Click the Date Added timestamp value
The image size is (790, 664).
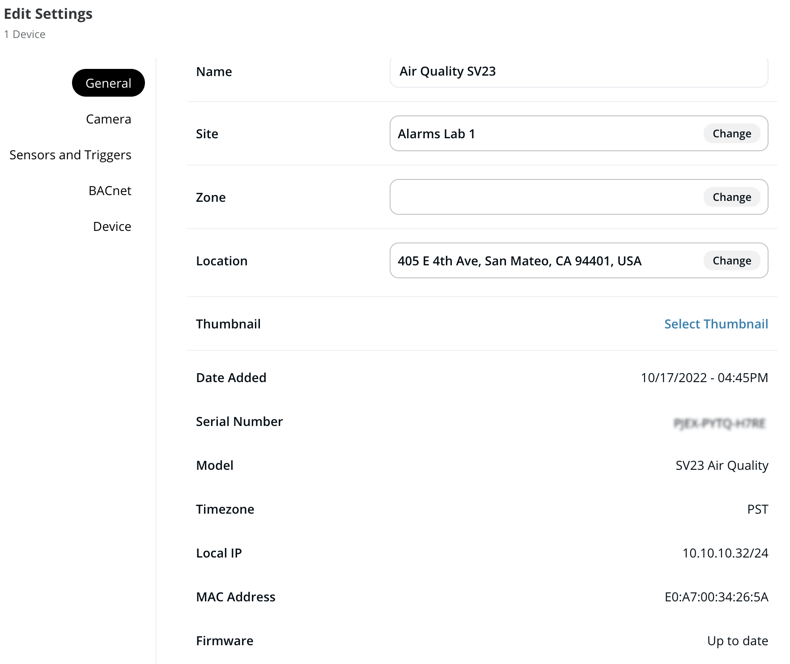point(704,378)
